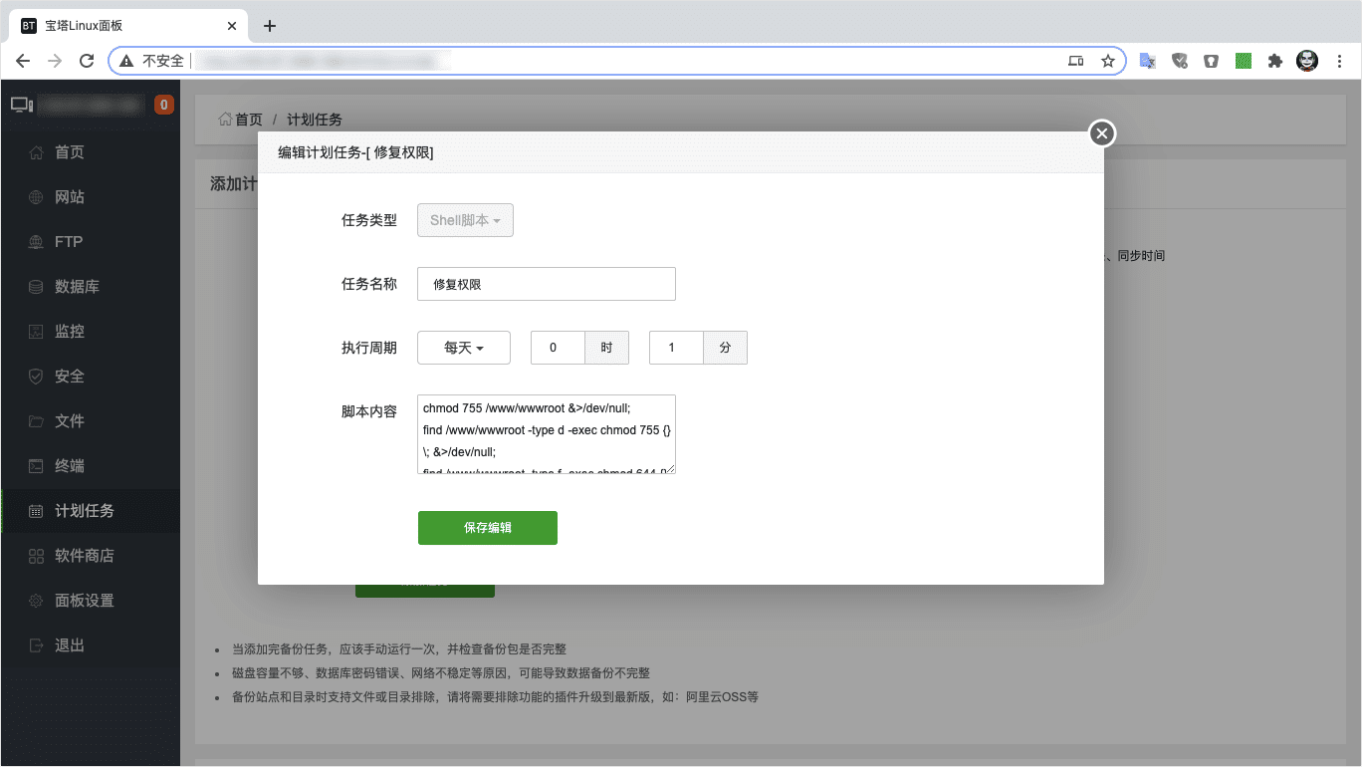Screen dimensions: 1362x767
Task: Open the 网站 globe icon in sidebar
Action: click(36, 197)
